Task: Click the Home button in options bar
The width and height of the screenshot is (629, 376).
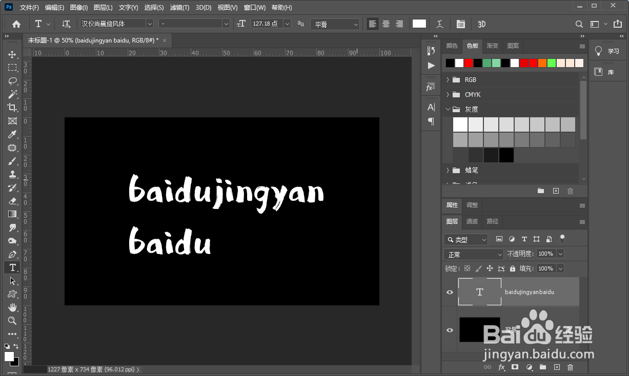Action: coord(16,24)
